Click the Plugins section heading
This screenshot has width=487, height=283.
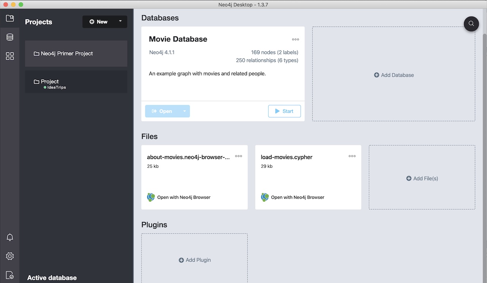[154, 225]
